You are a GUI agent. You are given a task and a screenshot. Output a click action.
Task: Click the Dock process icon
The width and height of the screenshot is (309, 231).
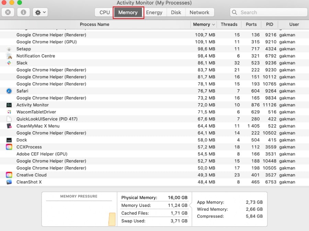tap(9, 140)
